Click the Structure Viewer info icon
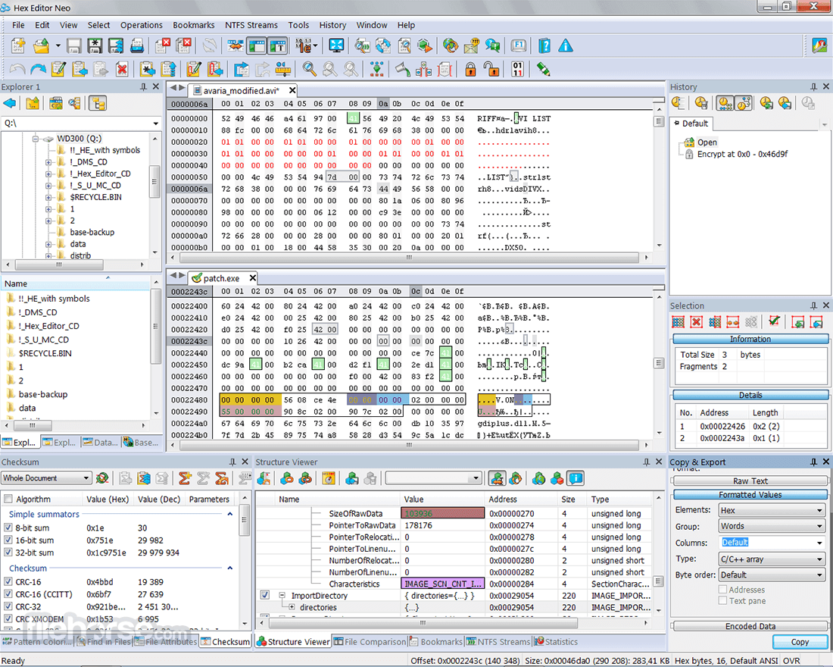This screenshot has width=833, height=667. (576, 479)
